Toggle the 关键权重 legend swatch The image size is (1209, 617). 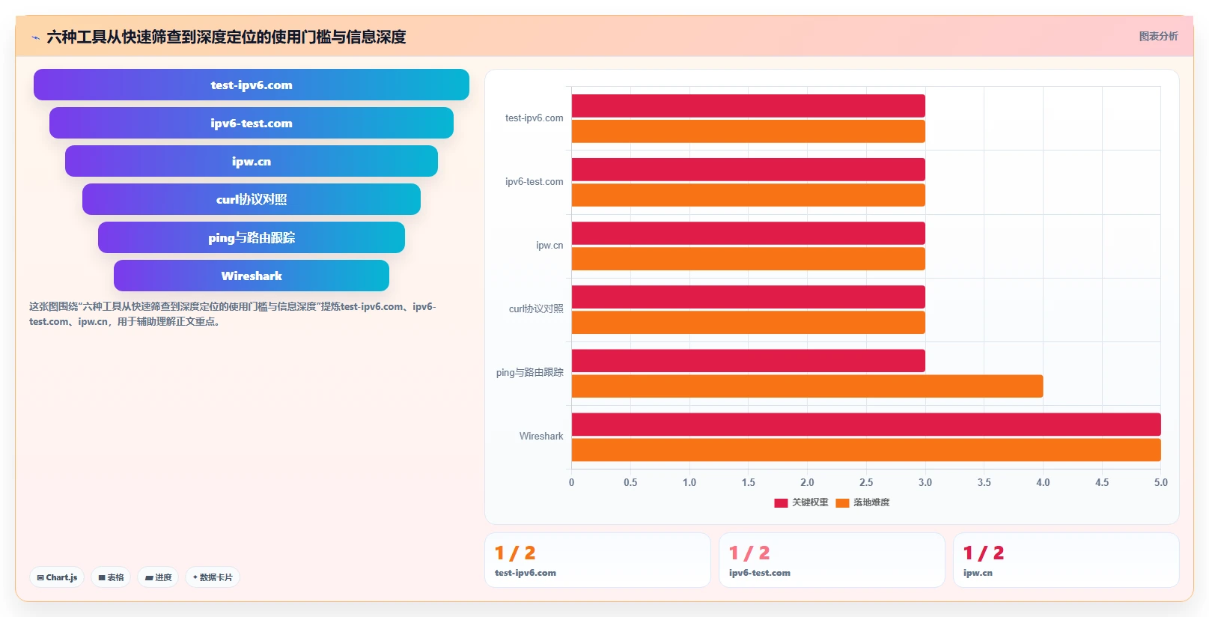coord(781,503)
